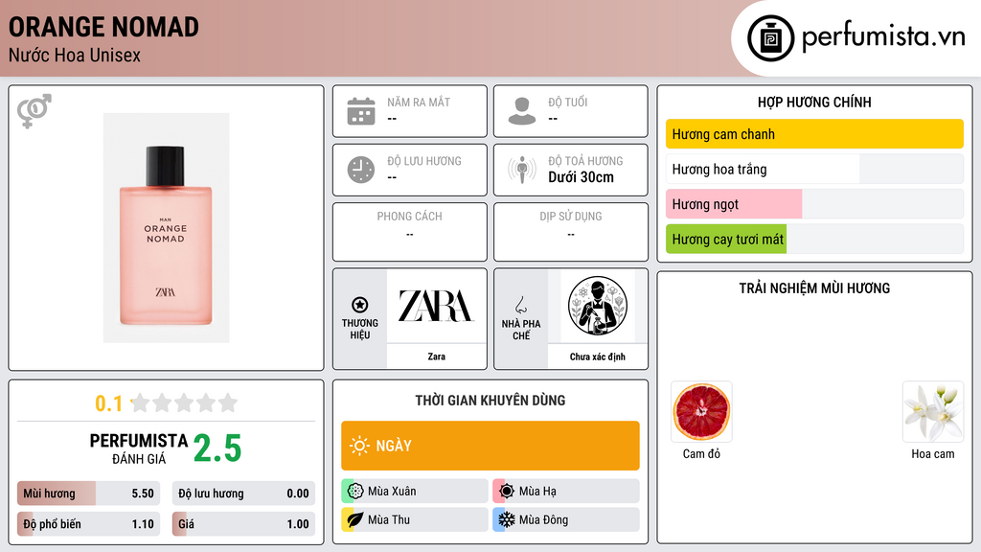Click the snowflake icon for Mùa Đông
The height and width of the screenshot is (552, 981).
[507, 519]
